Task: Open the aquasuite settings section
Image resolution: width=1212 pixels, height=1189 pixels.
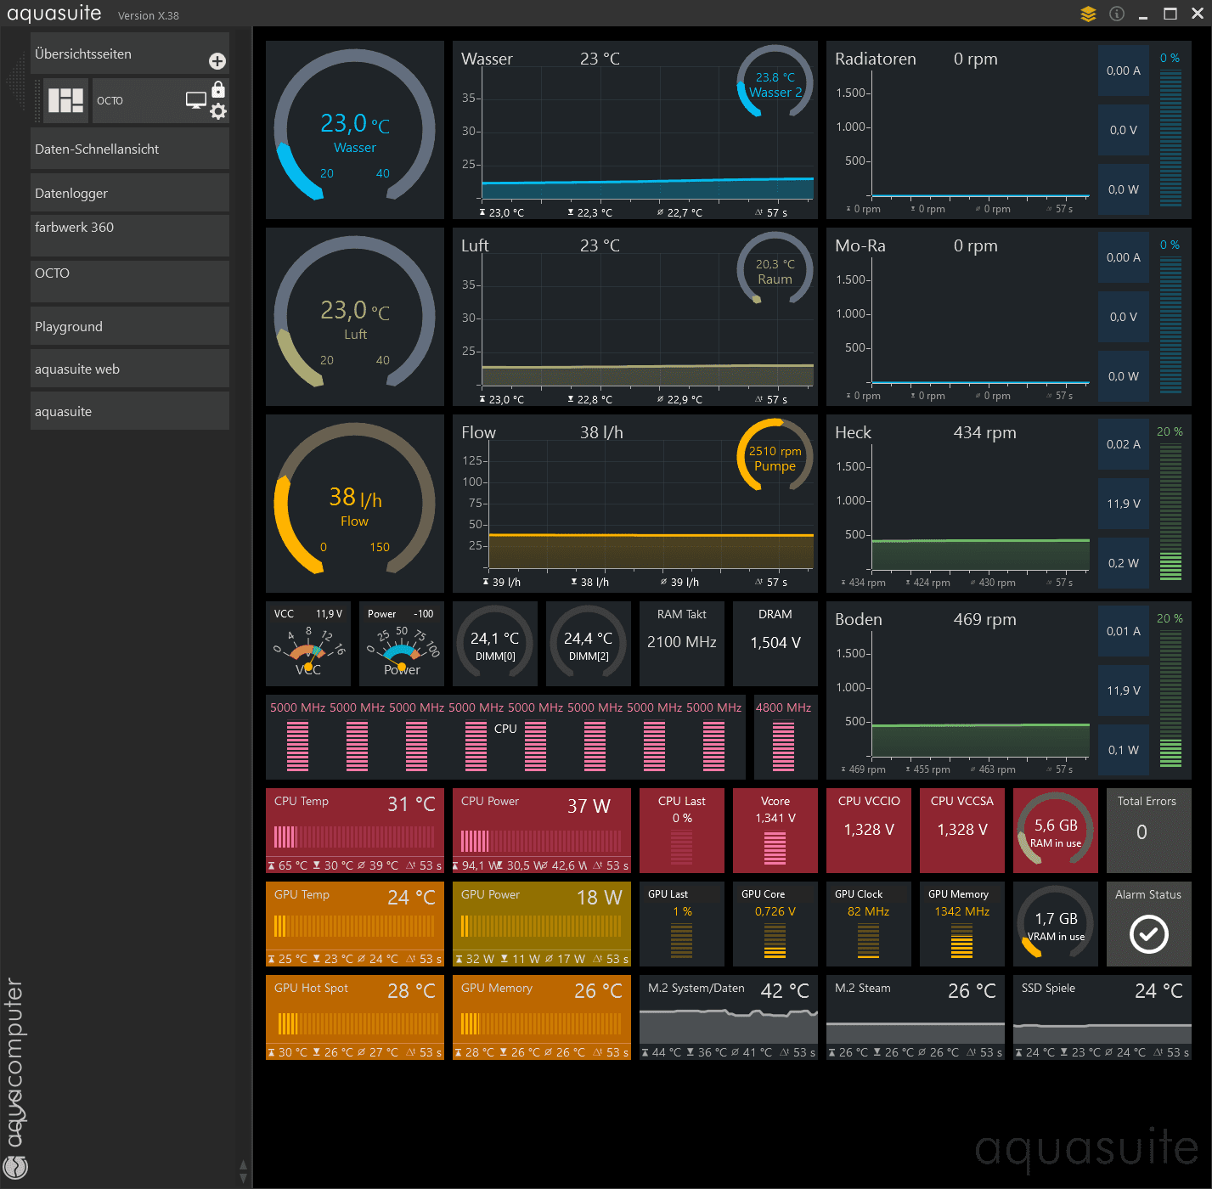Action: [x=130, y=411]
